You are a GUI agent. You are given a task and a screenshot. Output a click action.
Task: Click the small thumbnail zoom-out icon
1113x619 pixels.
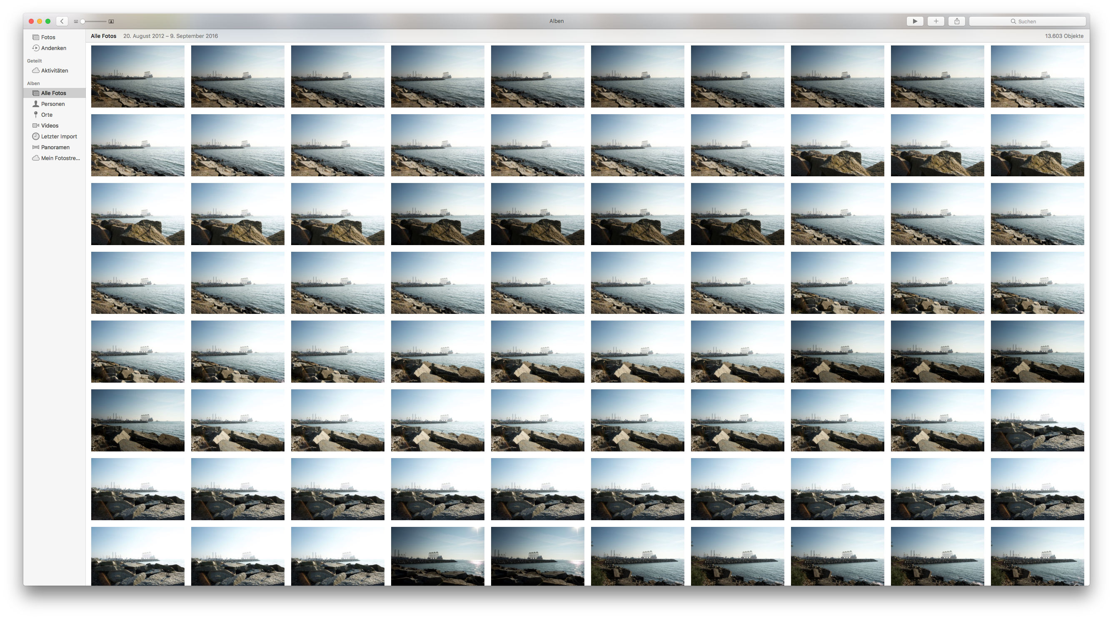tap(76, 21)
